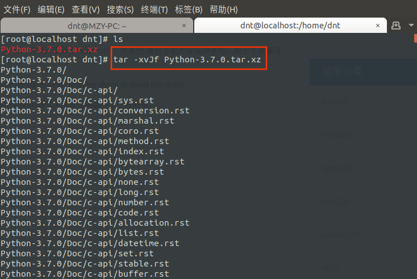
Task: Open the 标签(B) menu
Action: tap(189, 10)
